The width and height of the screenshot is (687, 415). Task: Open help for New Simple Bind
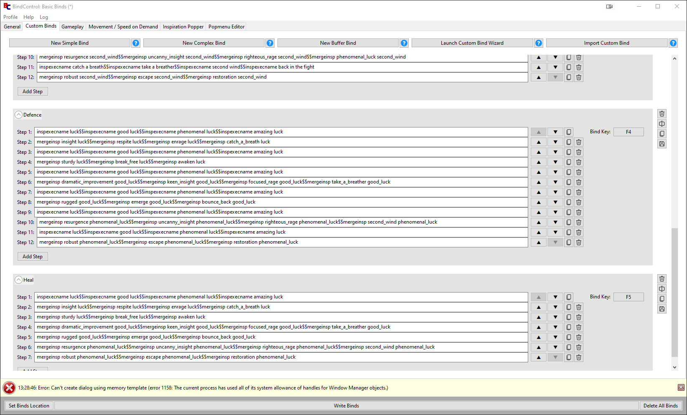point(136,43)
